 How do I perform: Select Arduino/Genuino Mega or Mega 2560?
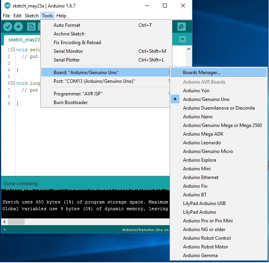pos(219,125)
